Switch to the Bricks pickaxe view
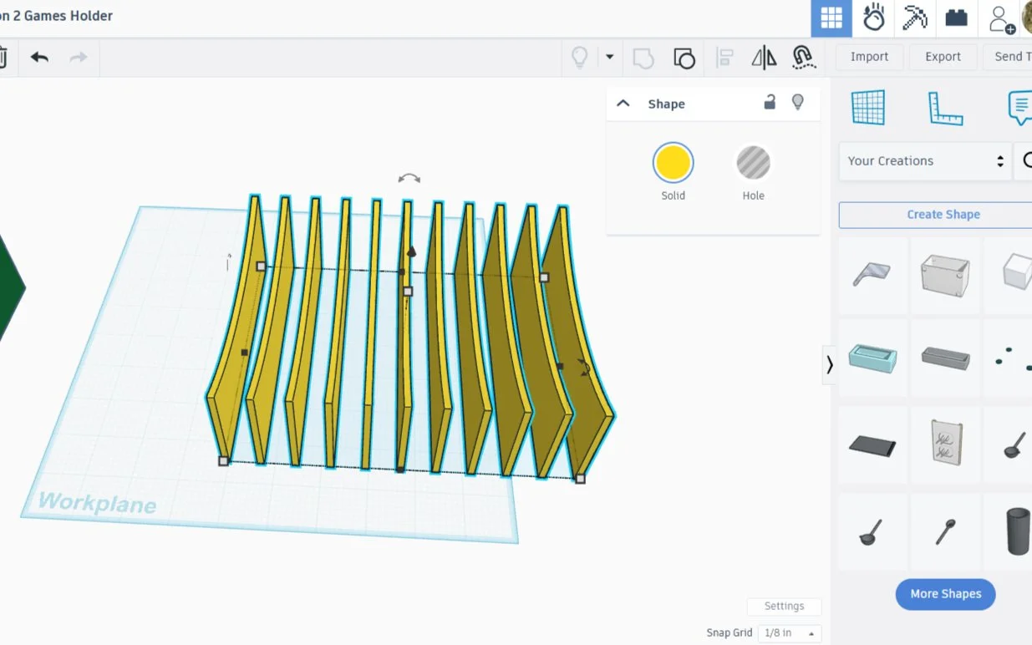Image resolution: width=1032 pixels, height=645 pixels. (915, 18)
